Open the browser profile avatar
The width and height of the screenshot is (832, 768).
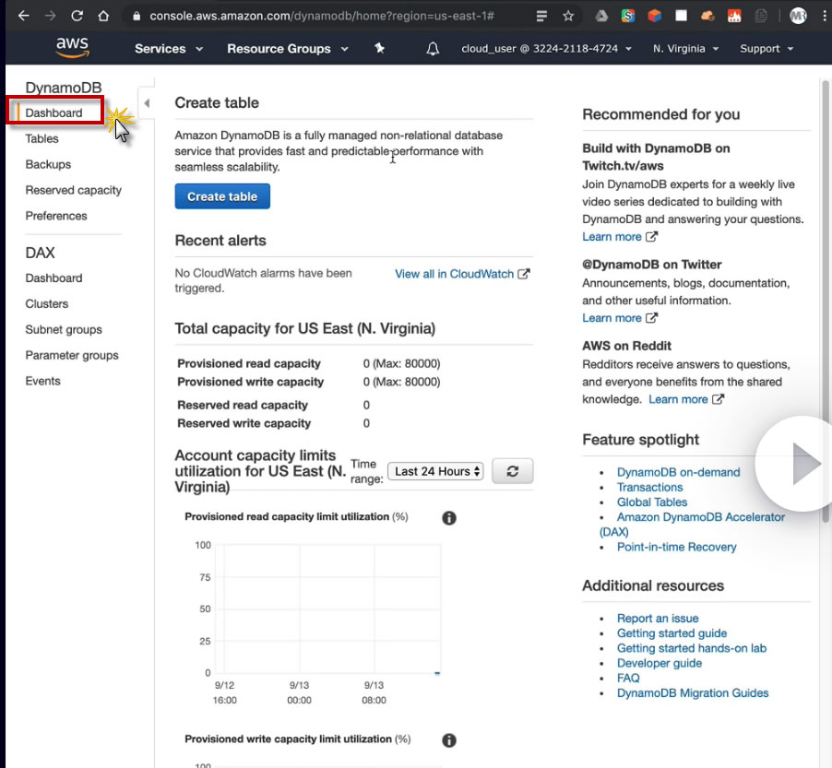[798, 16]
